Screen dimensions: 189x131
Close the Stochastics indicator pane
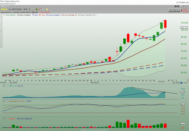(x=4, y=101)
